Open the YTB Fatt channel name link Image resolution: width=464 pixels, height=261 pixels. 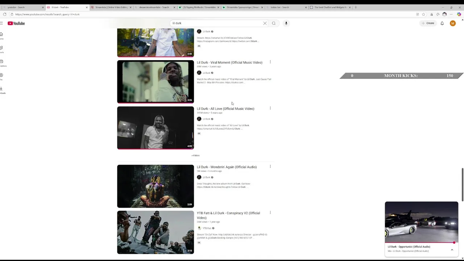point(207,228)
